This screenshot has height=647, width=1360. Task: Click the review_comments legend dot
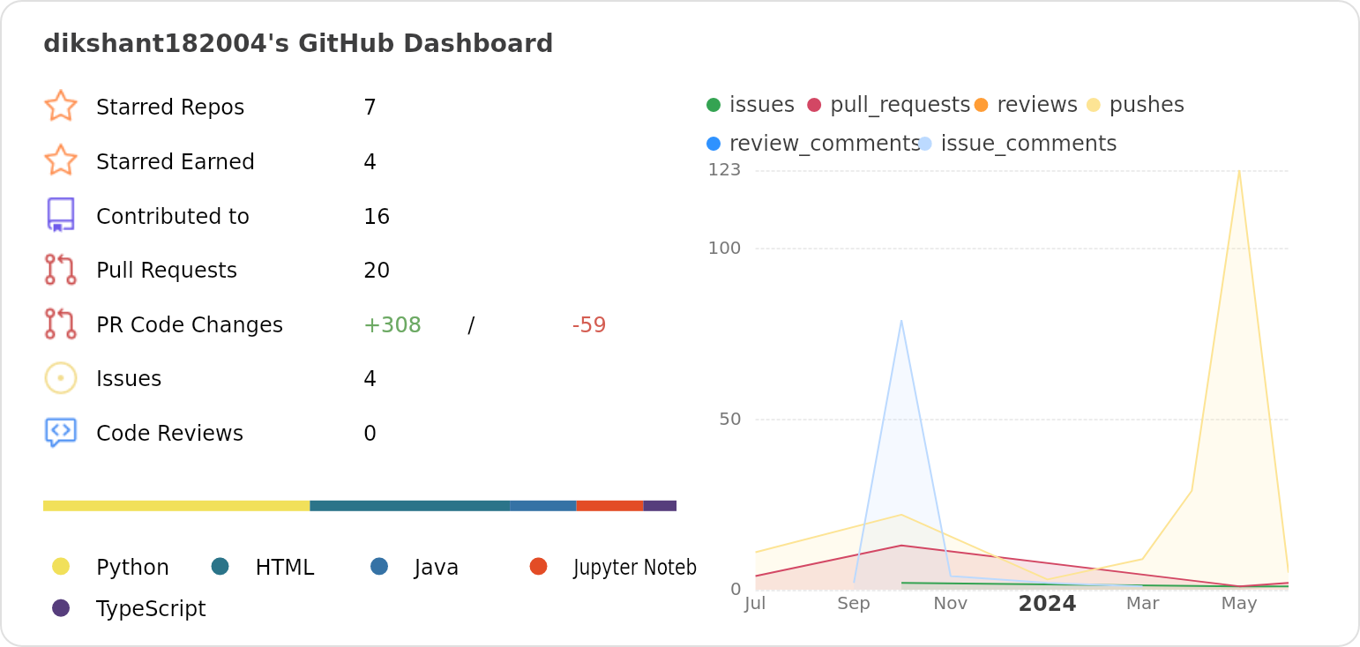coord(714,144)
